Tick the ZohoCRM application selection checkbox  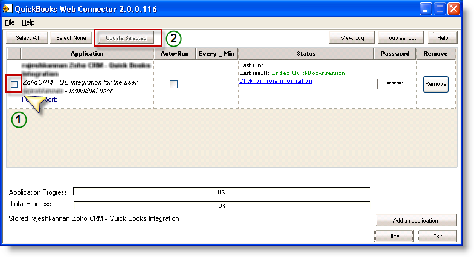pyautogui.click(x=14, y=84)
